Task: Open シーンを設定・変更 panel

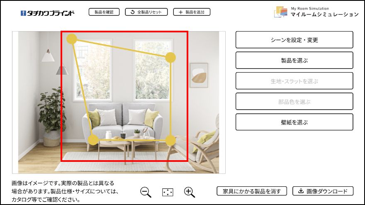Action: point(294,40)
